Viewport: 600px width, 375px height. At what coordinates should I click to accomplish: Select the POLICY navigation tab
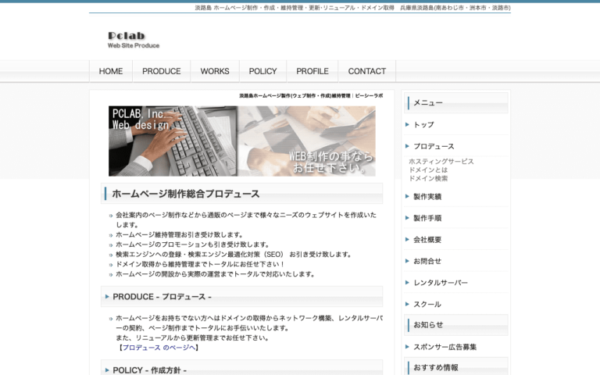(262, 71)
